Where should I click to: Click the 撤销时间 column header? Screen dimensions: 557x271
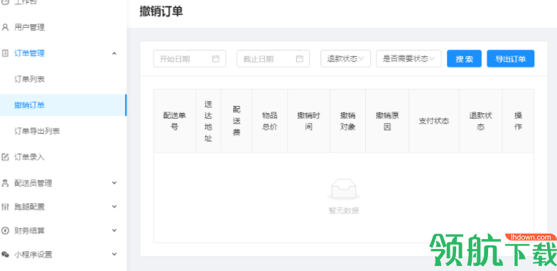[308, 121]
